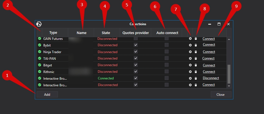Uncheck Quotes provider for Bybit

click(x=135, y=45)
